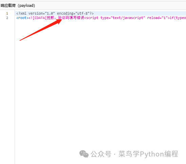Click the reload="1" attribute text
The height and width of the screenshot is (164, 186).
(x=157, y=18)
